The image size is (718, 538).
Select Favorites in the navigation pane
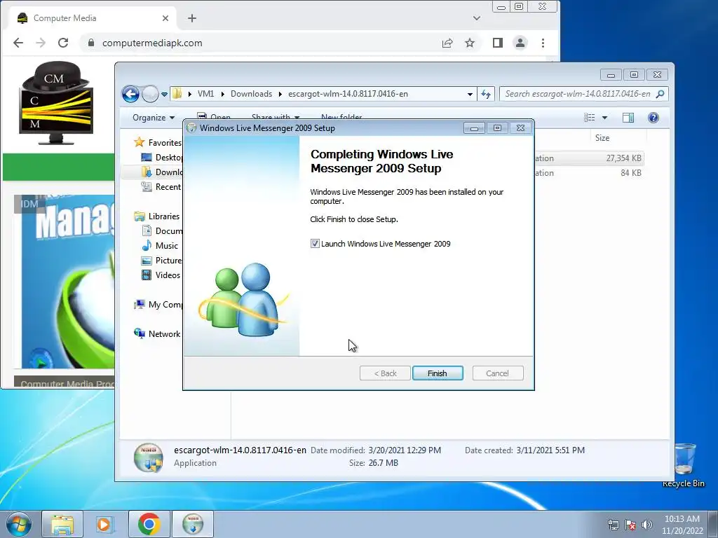point(158,143)
